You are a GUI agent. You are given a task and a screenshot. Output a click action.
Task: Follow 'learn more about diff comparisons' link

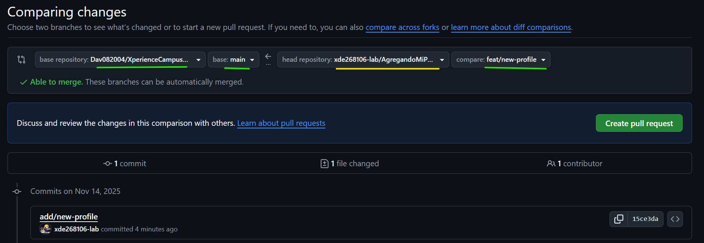point(511,27)
